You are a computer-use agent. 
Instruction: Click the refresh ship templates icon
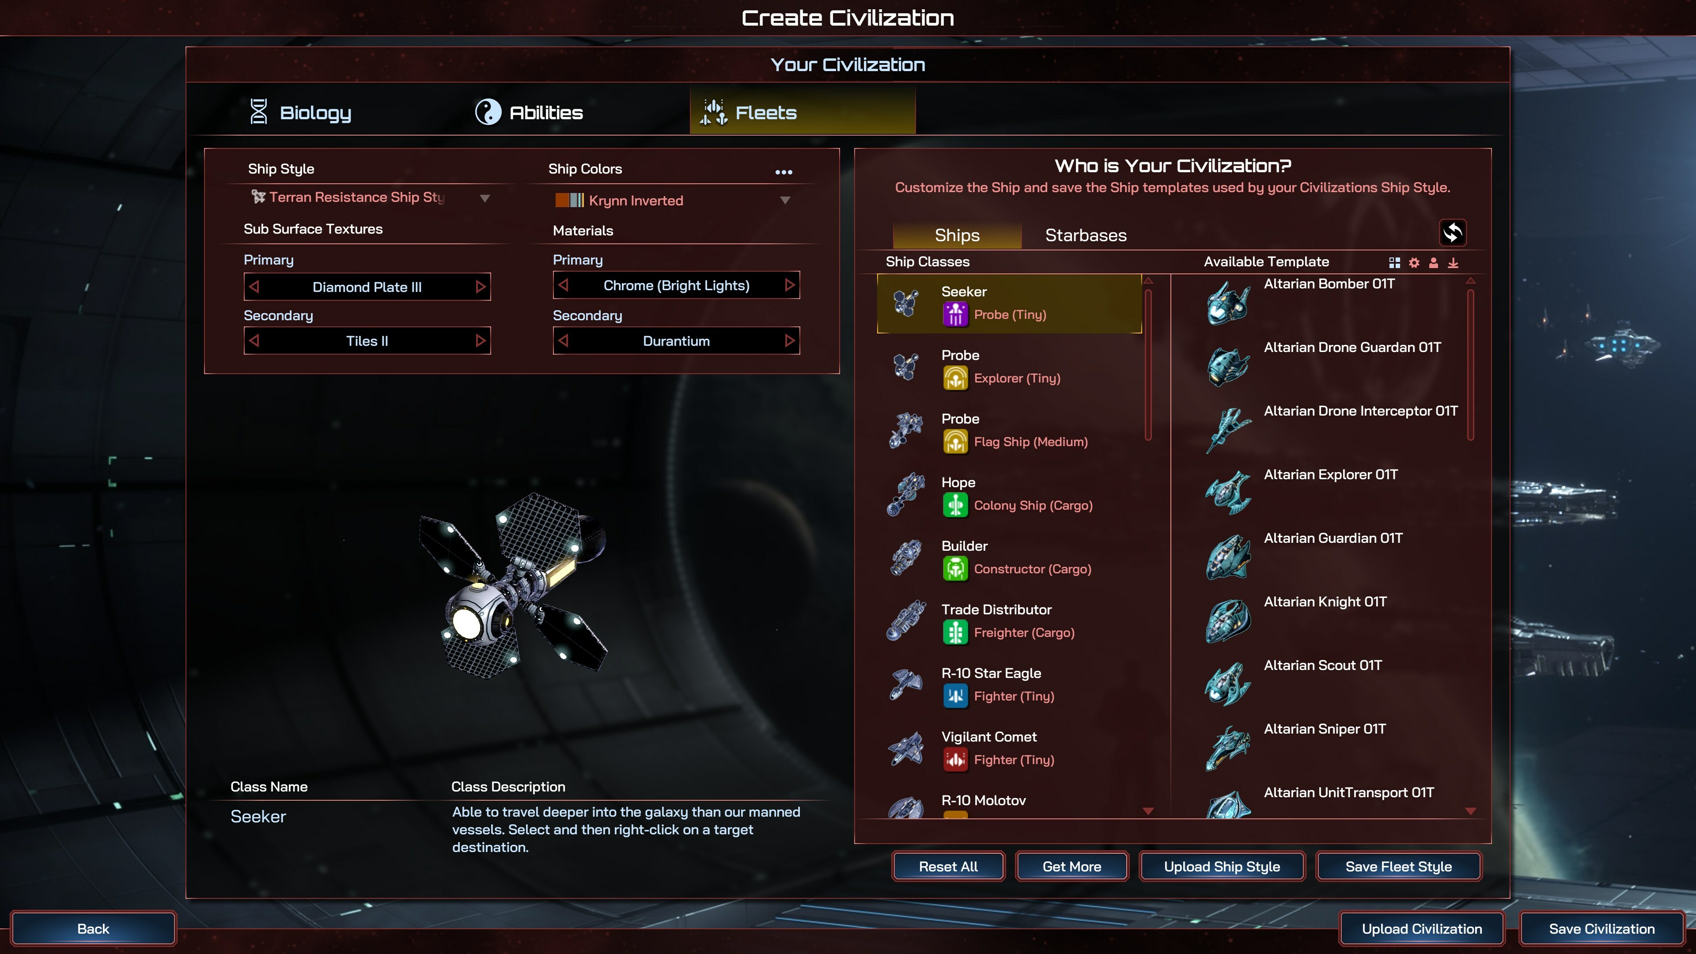[1452, 232]
